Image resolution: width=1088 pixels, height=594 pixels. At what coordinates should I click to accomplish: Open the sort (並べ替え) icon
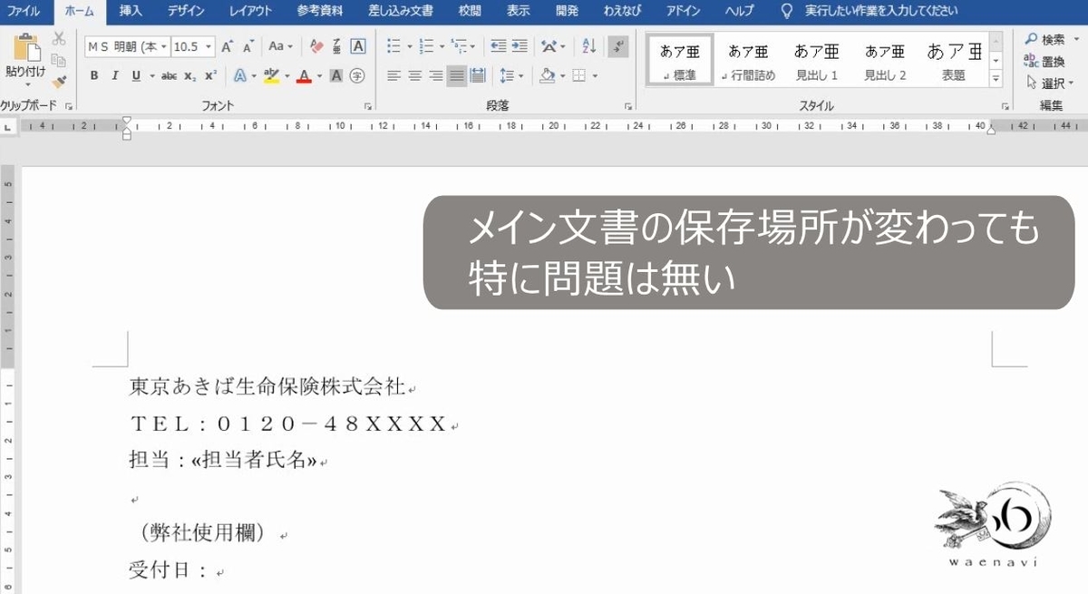coord(589,47)
